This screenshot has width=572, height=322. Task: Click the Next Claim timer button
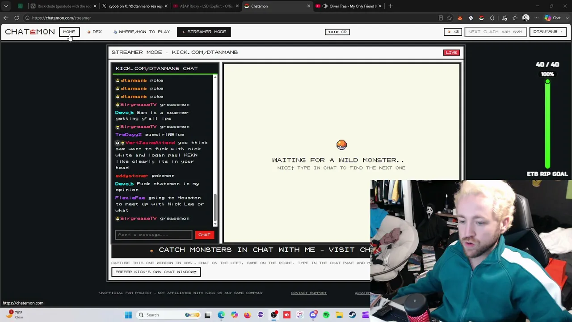[x=495, y=32]
